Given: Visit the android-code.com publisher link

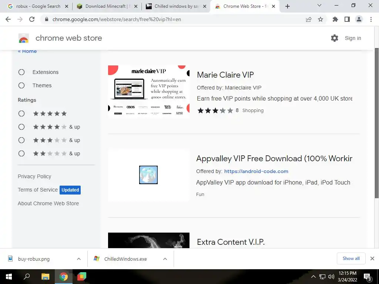Looking at the screenshot, I should 256,171.
